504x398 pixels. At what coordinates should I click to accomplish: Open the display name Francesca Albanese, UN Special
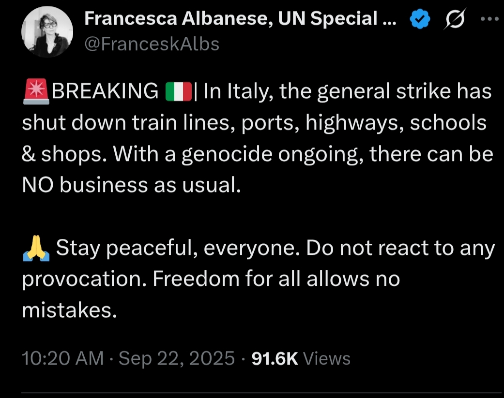pyautogui.click(x=240, y=19)
